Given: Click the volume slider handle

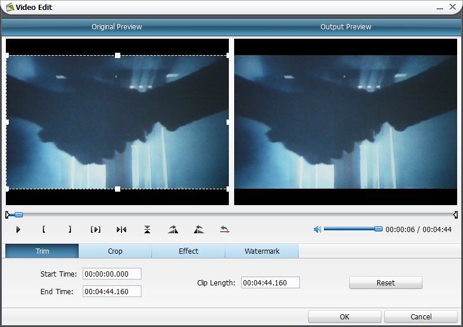Looking at the screenshot, I should coord(378,229).
